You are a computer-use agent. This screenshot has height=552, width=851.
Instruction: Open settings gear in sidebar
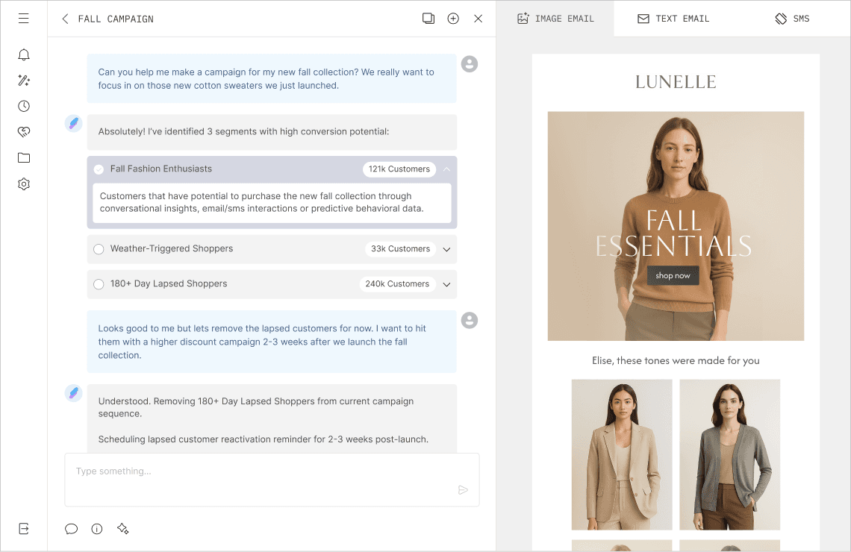[23, 184]
